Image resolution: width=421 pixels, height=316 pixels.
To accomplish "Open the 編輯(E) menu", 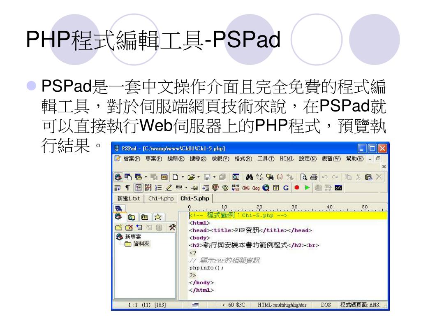I will [x=176, y=159].
